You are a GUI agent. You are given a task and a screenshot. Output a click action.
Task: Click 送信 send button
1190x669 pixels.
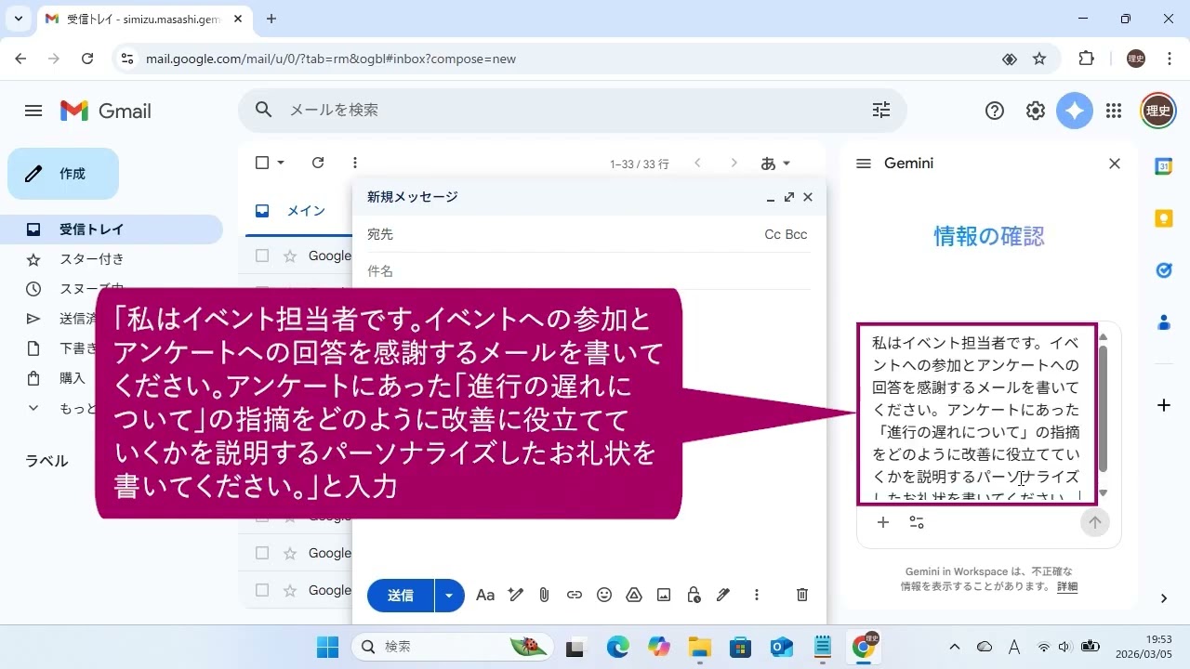[x=401, y=595]
